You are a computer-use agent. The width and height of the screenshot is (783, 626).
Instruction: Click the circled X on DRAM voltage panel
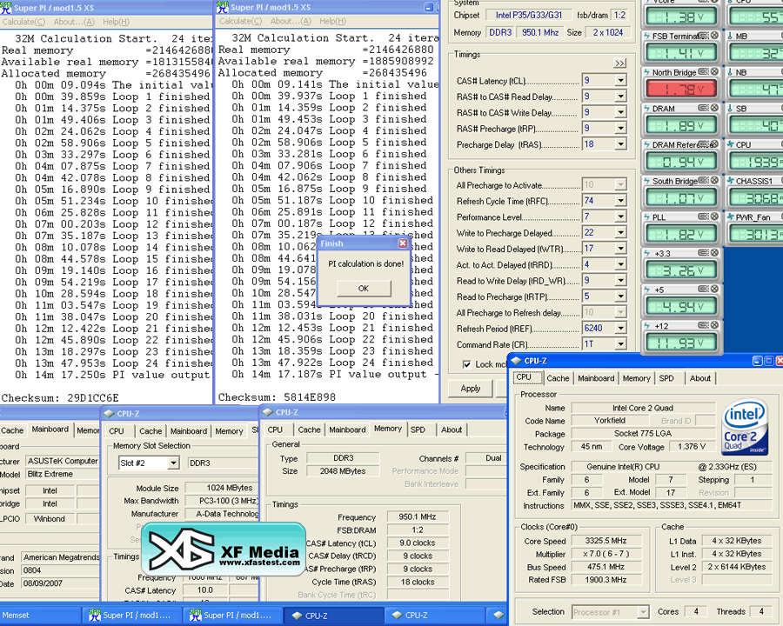(x=714, y=108)
